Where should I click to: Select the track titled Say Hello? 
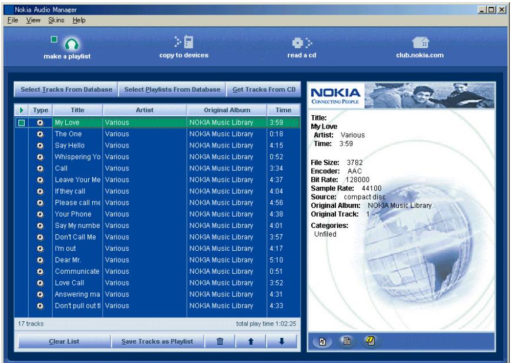point(69,145)
